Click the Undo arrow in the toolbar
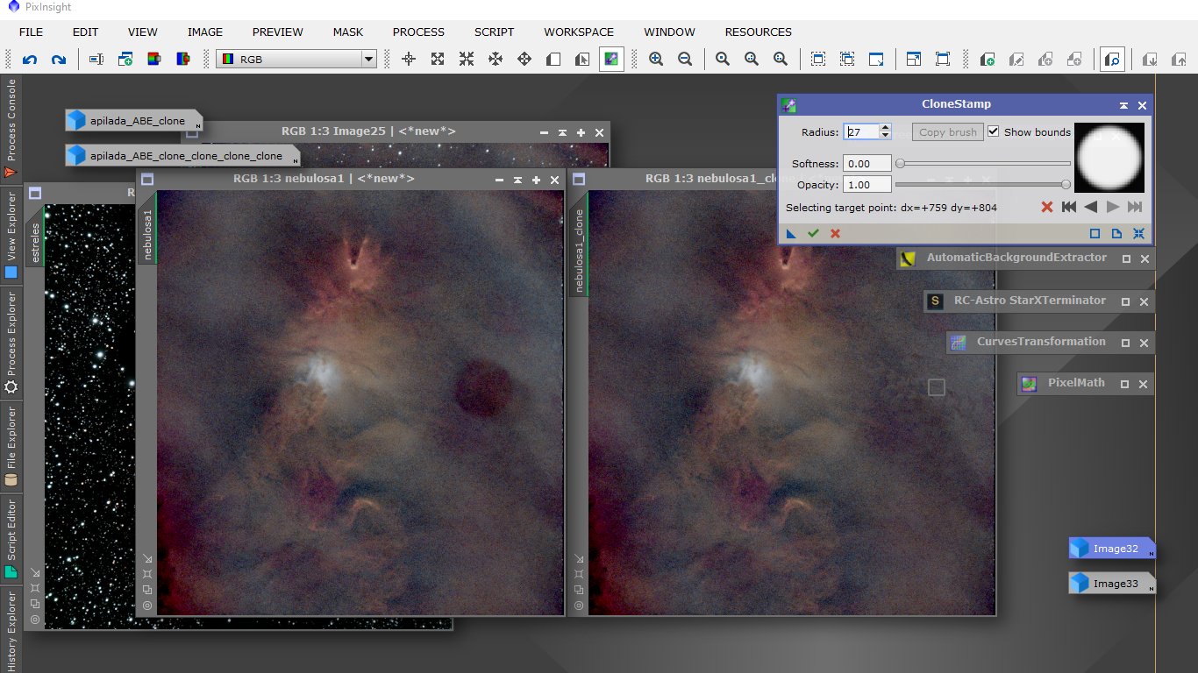The height and width of the screenshot is (673, 1198). click(30, 60)
